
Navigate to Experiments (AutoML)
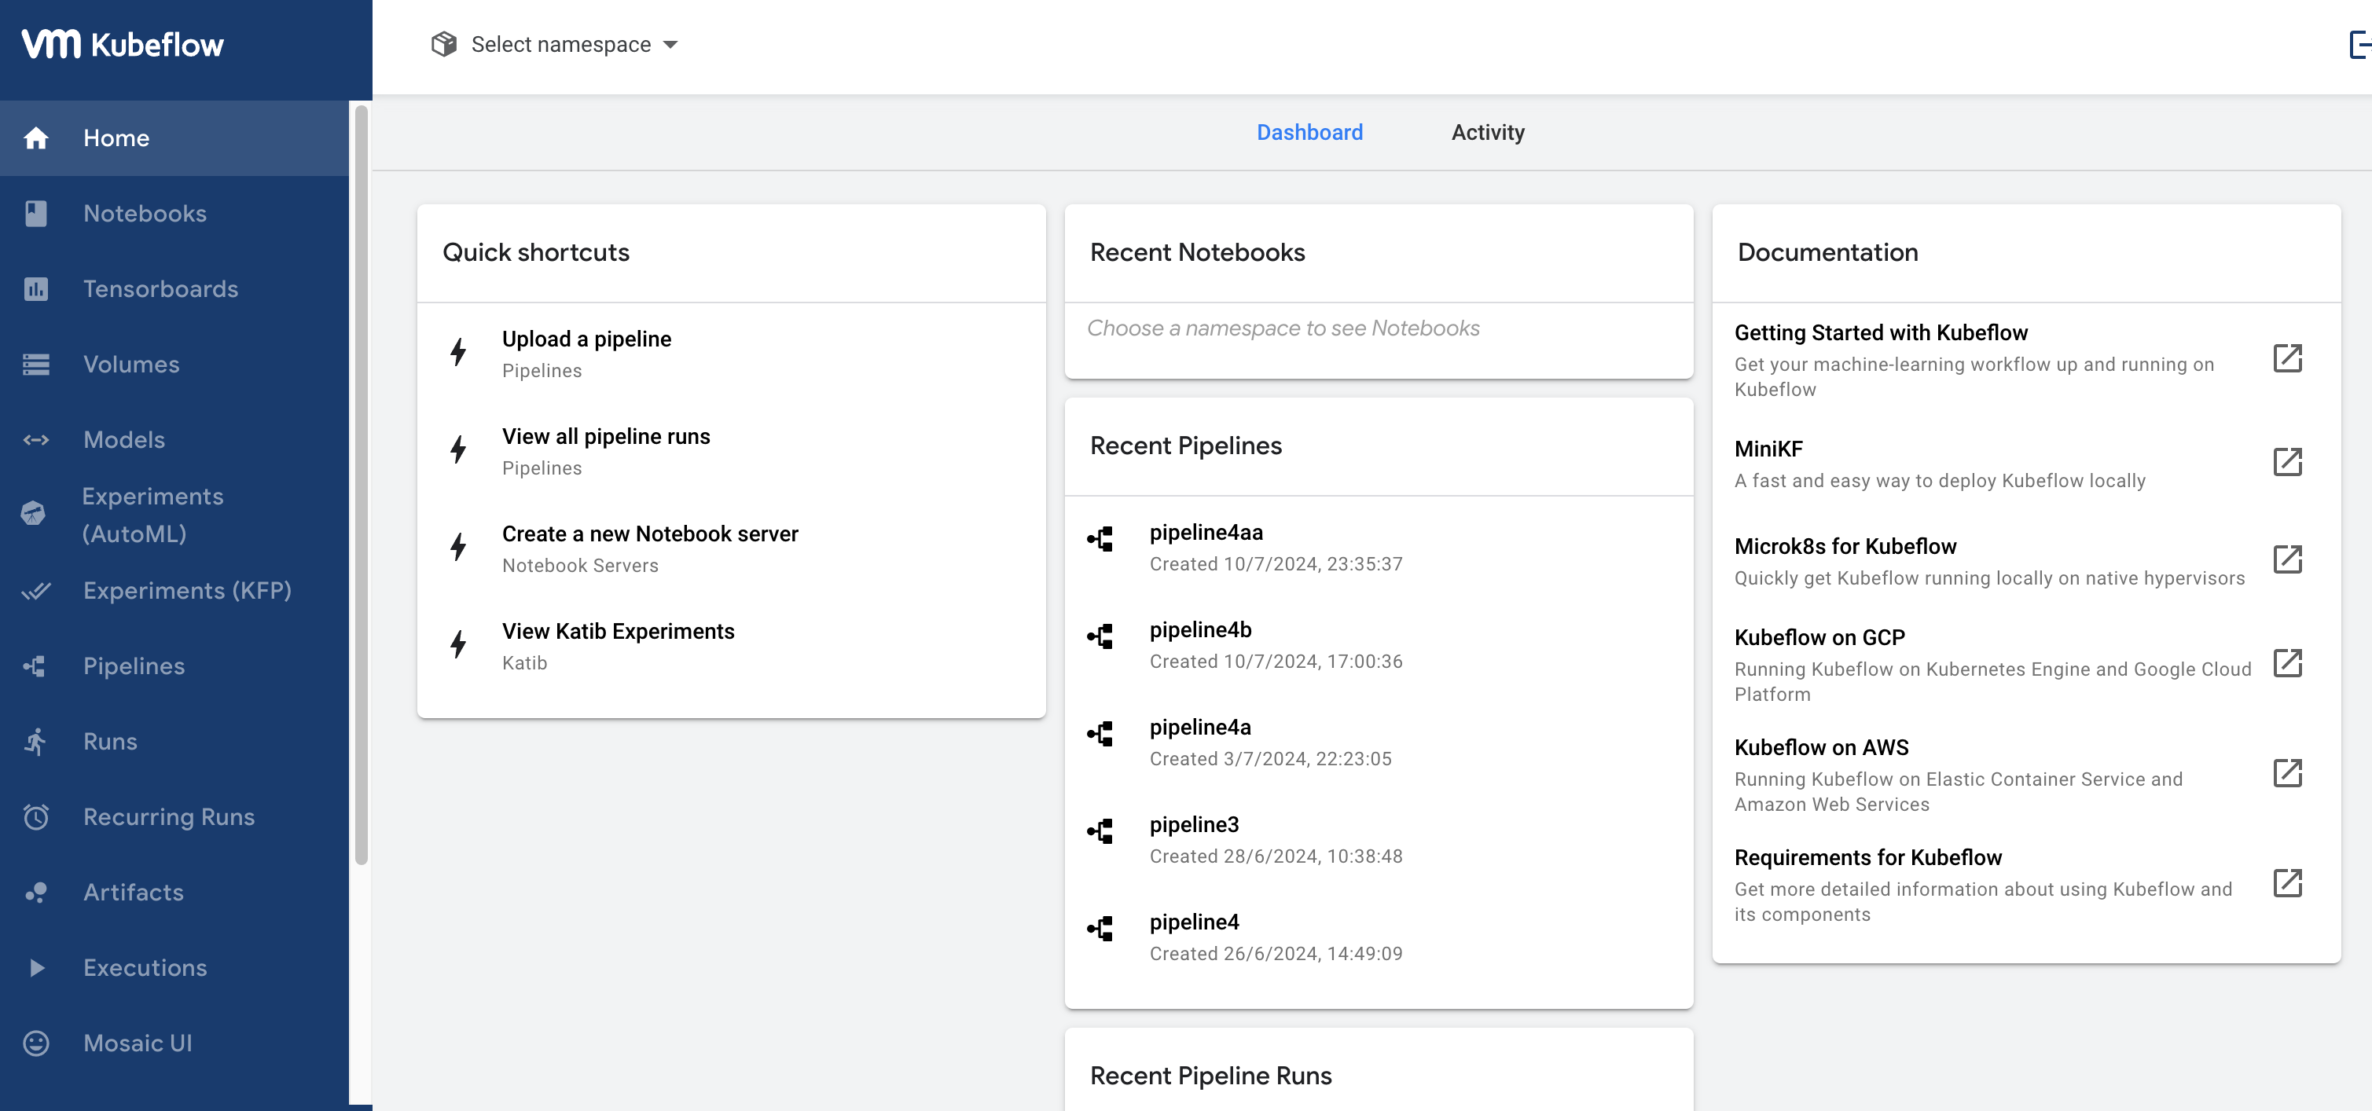[175, 515]
